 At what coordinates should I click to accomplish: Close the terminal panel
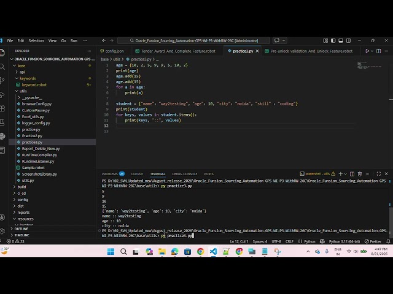click(386, 174)
